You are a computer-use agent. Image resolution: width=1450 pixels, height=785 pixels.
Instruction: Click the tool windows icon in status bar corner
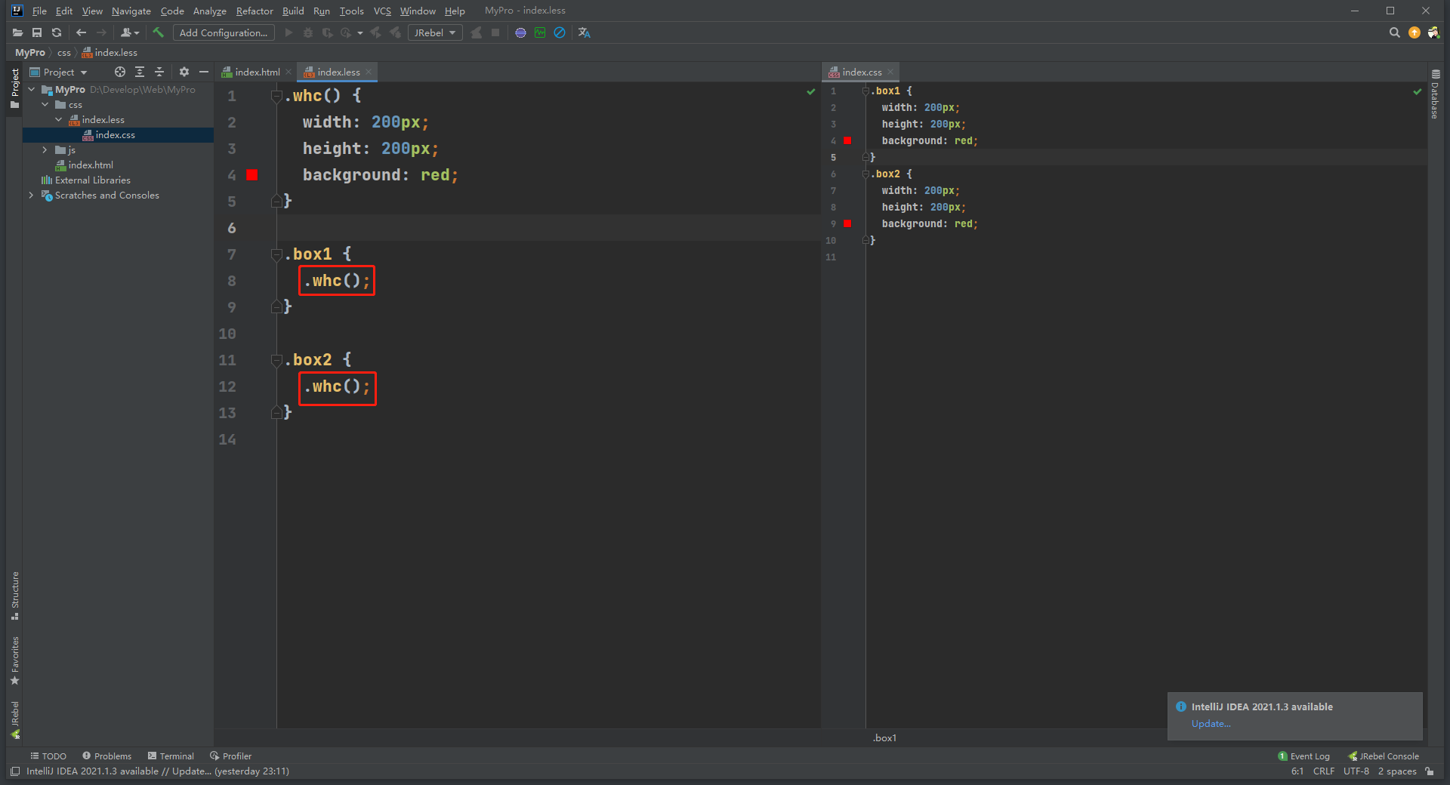tap(15, 771)
